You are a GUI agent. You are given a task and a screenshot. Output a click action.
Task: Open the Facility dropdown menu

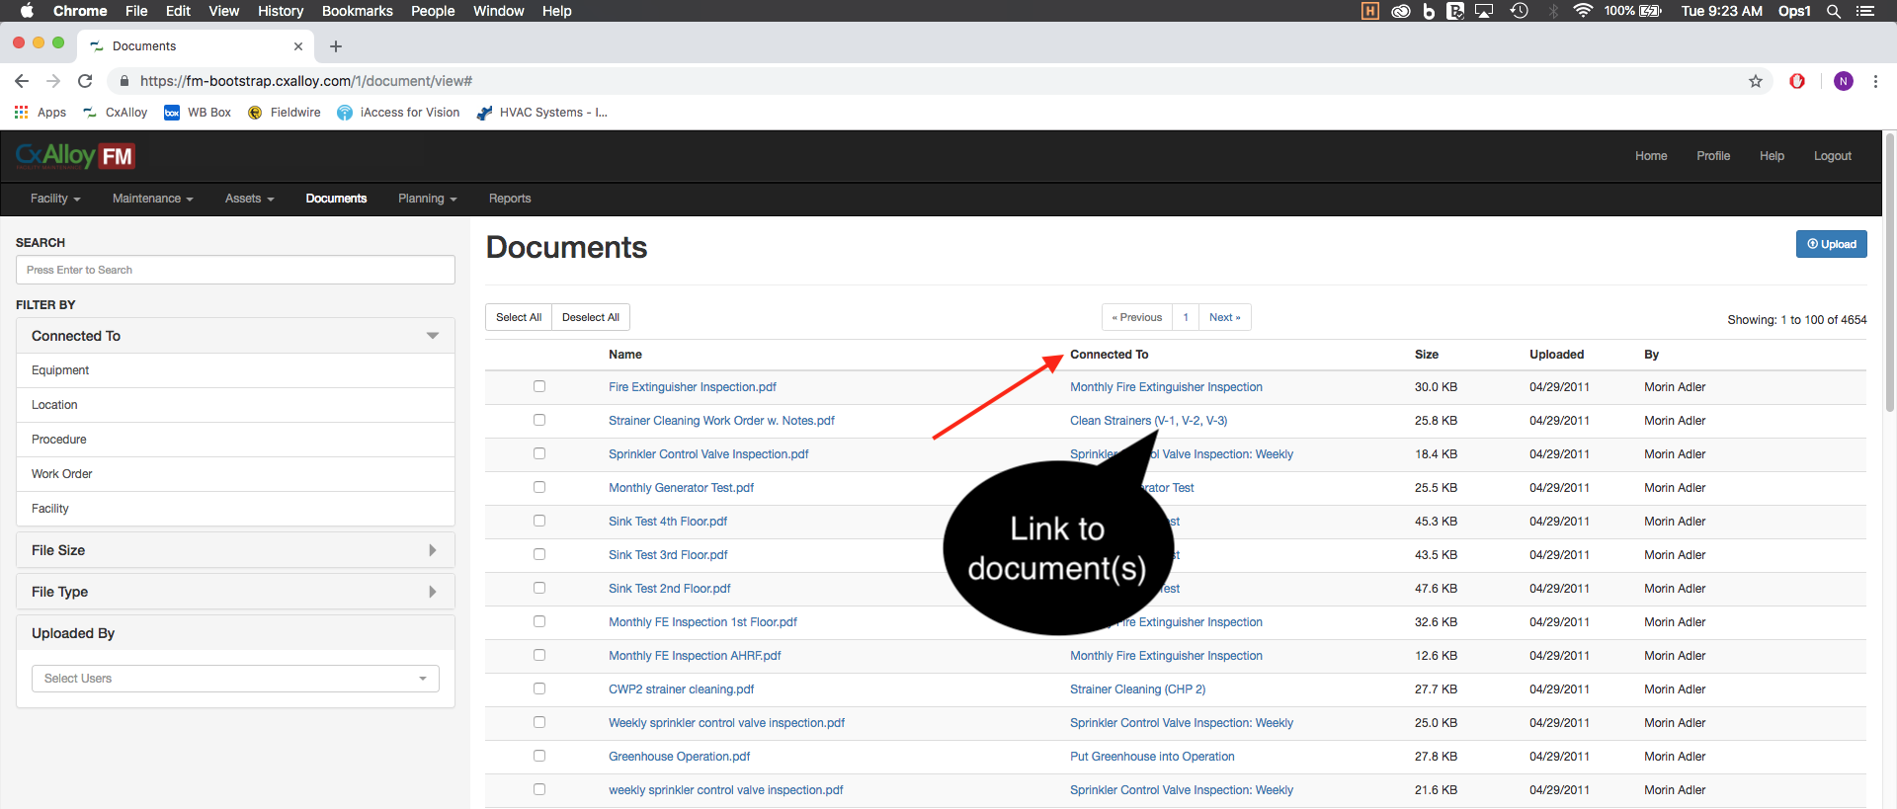(x=55, y=199)
